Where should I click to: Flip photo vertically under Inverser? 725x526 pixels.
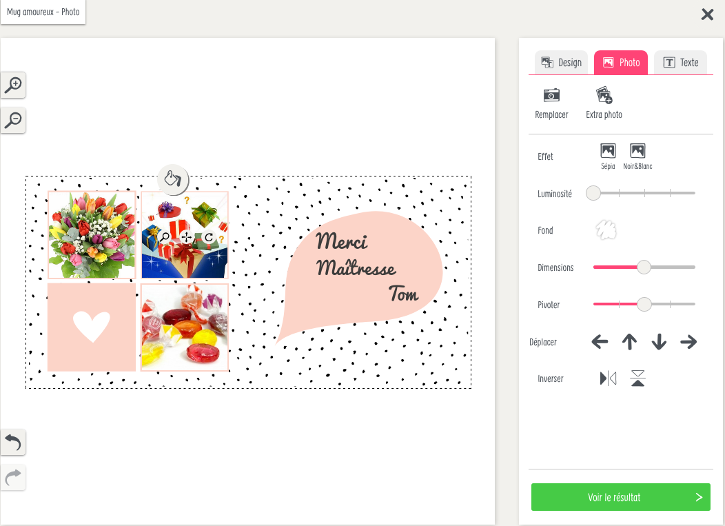point(637,378)
